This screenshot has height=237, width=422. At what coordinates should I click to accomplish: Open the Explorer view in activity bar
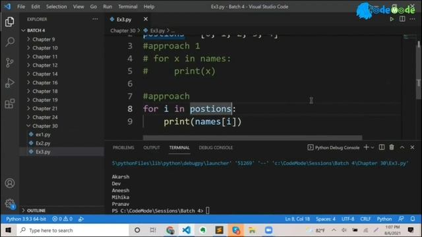point(10,22)
